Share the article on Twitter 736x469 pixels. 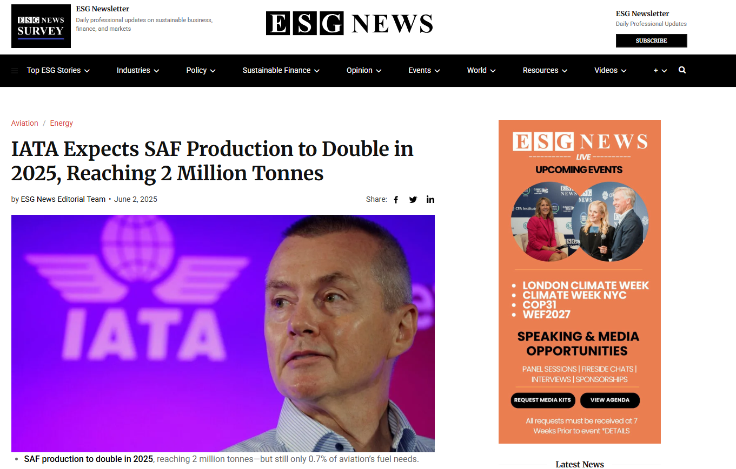(x=413, y=200)
